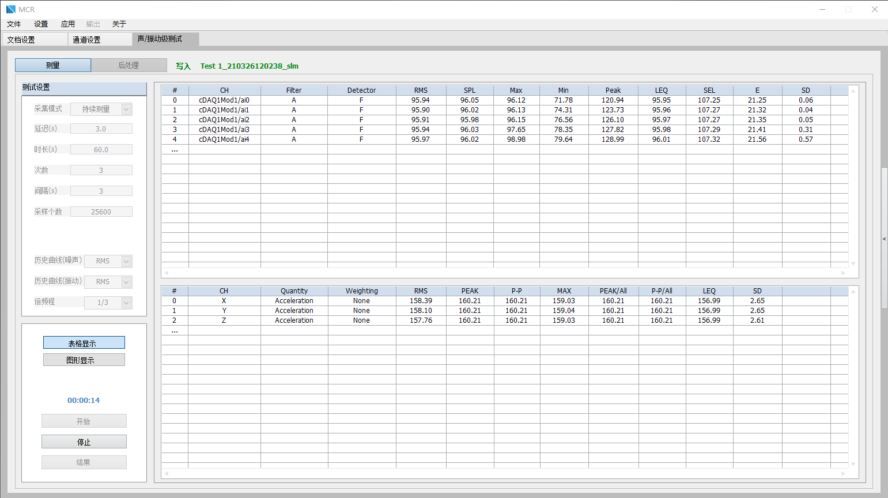Image resolution: width=888 pixels, height=498 pixels.
Task: Click the lower table's scroll-left arrow
Action: coord(167,473)
